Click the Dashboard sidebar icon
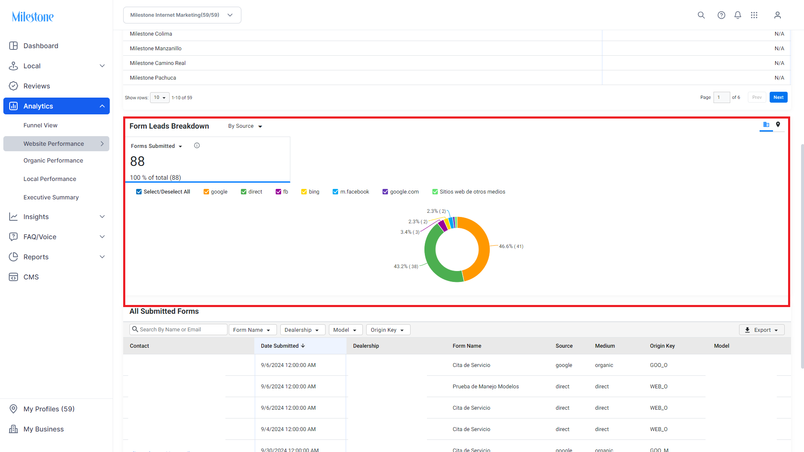 pos(13,46)
